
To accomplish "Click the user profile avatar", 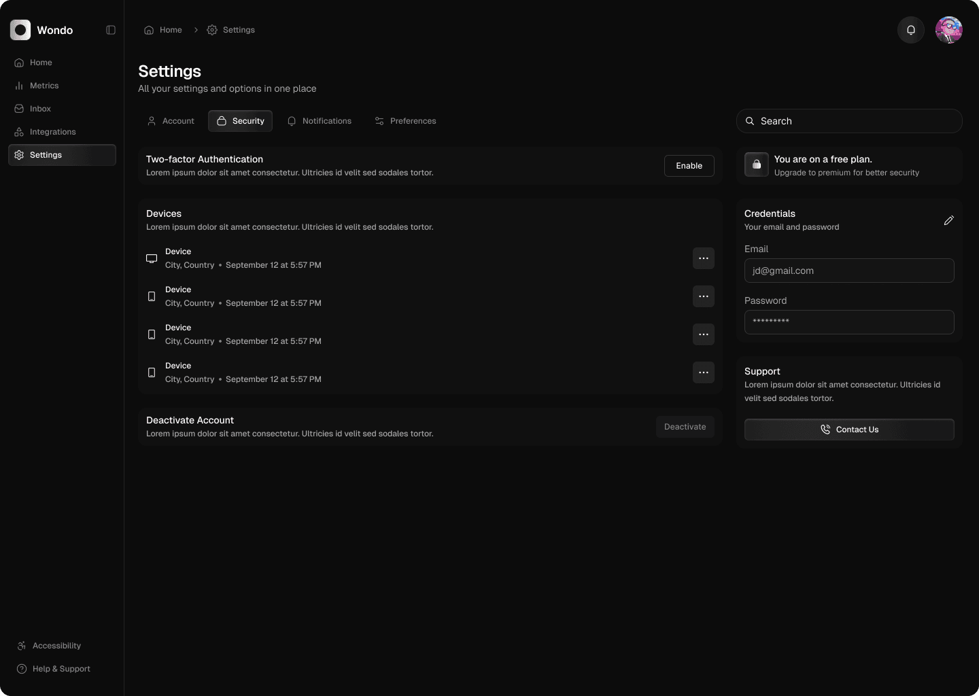I will click(948, 30).
